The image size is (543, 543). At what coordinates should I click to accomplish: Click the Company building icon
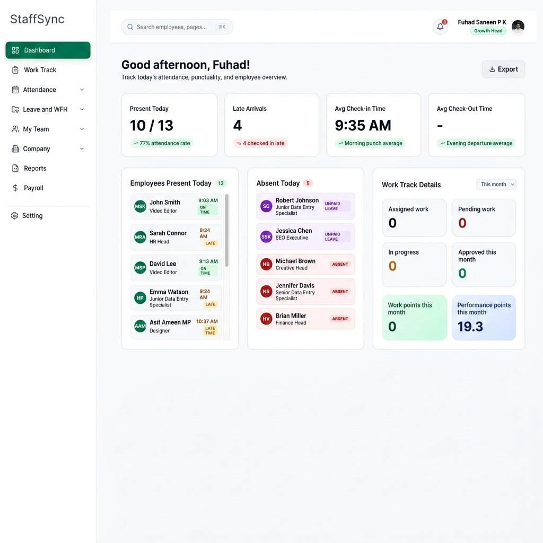[15, 148]
